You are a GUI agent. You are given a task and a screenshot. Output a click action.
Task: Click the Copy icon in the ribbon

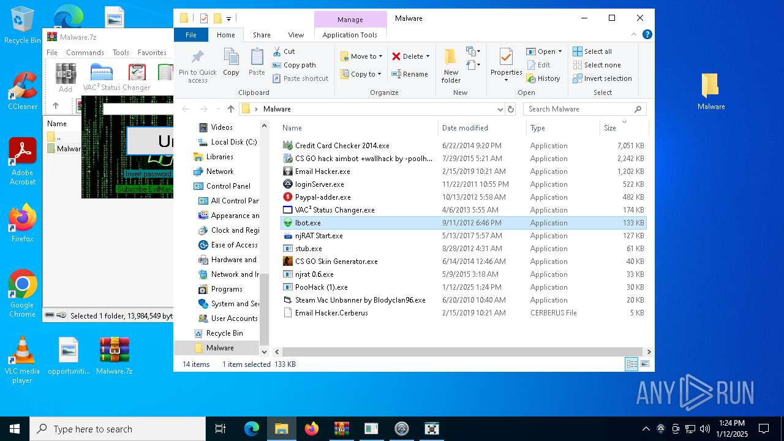231,58
